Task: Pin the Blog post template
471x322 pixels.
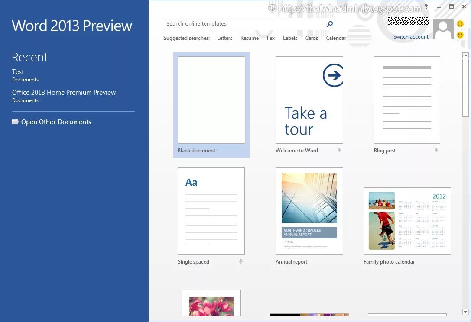Action: point(436,150)
